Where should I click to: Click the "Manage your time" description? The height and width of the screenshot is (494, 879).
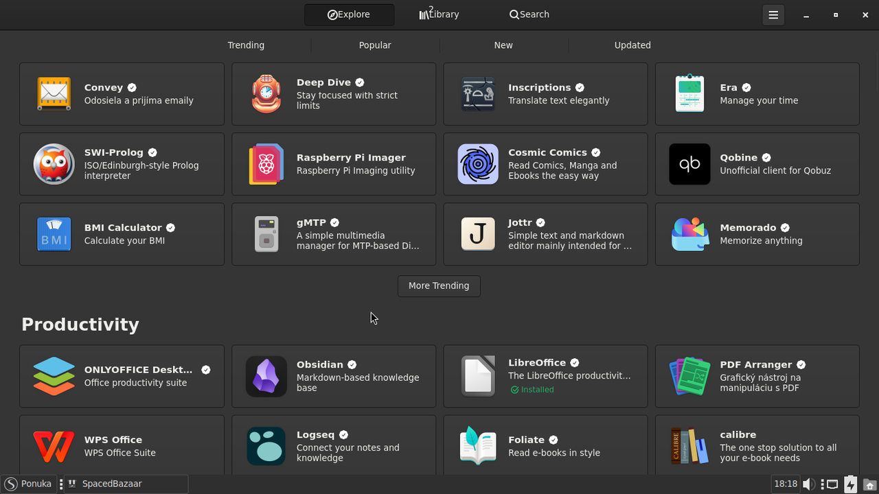click(759, 100)
